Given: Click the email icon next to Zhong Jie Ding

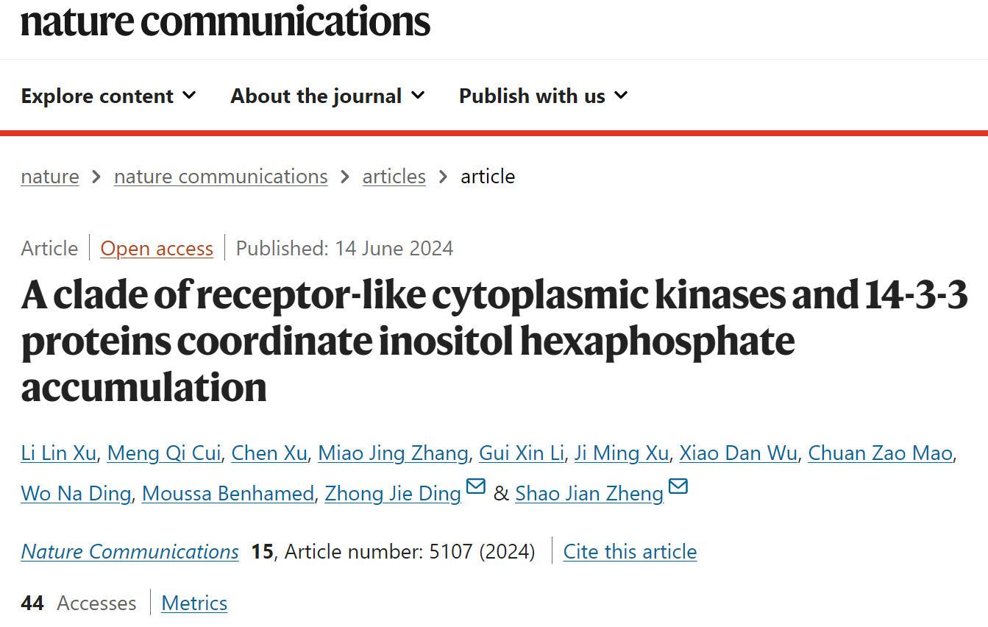Looking at the screenshot, I should [476, 486].
